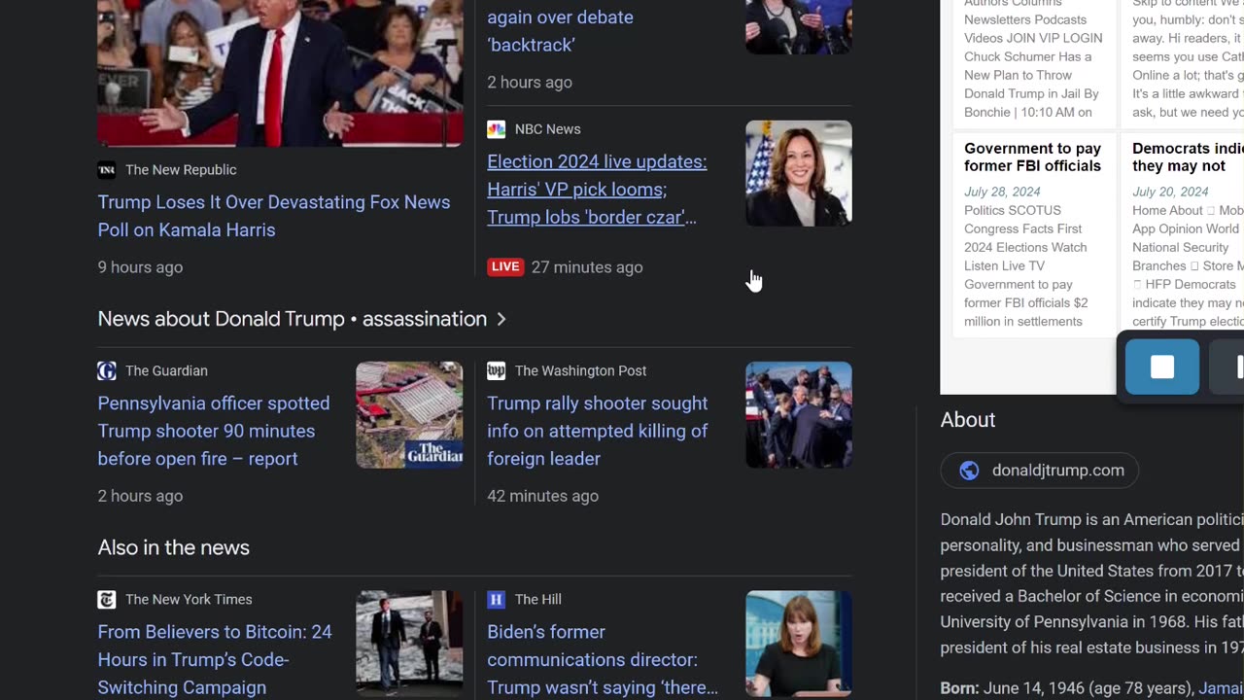The width and height of the screenshot is (1244, 700).
Task: Open Government to pay former FBI officials card
Action: tap(1033, 234)
